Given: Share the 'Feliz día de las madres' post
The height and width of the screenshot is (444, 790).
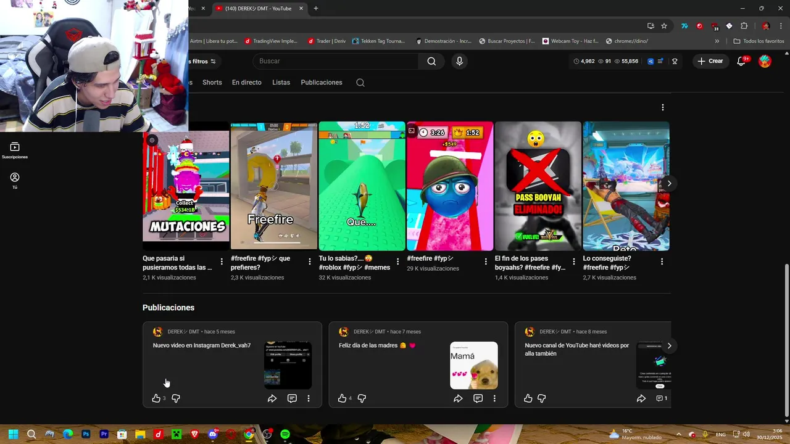Looking at the screenshot, I should (458, 398).
